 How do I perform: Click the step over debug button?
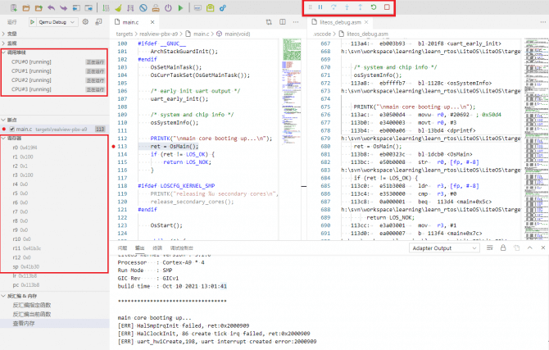(333, 7)
